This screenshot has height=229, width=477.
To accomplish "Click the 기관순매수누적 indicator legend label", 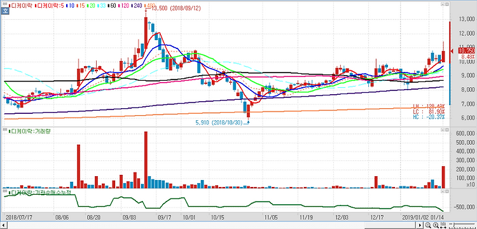I will 39,193.
